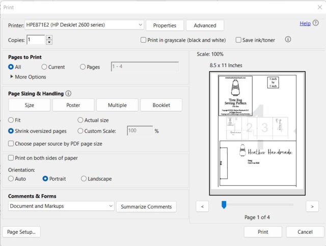Decrease copies with the down arrow
This screenshot has width=326, height=246.
coord(49,42)
